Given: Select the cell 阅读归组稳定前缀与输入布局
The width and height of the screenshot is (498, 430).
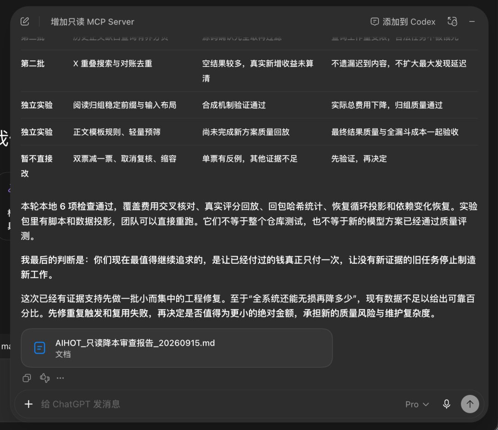Looking at the screenshot, I should tap(125, 105).
